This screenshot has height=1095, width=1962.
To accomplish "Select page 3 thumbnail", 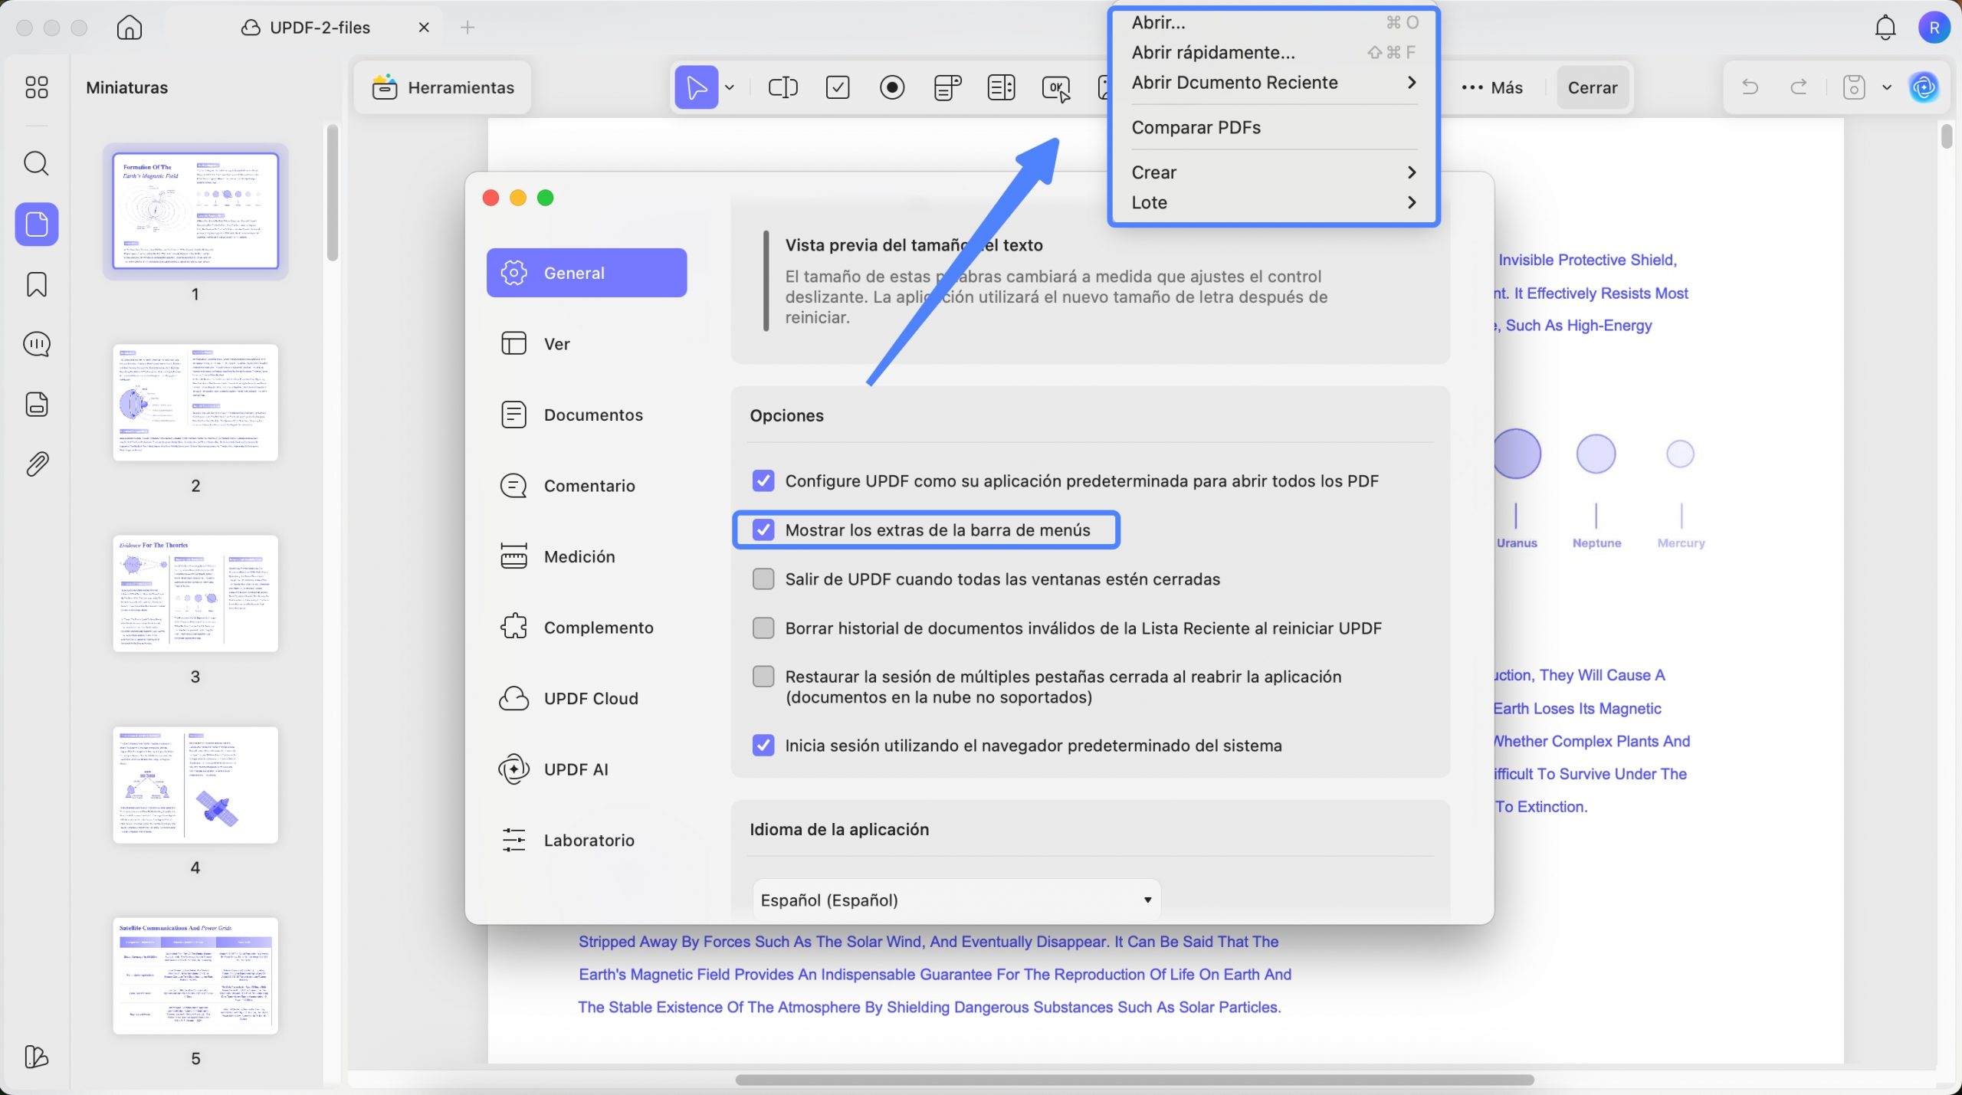I will click(x=195, y=593).
